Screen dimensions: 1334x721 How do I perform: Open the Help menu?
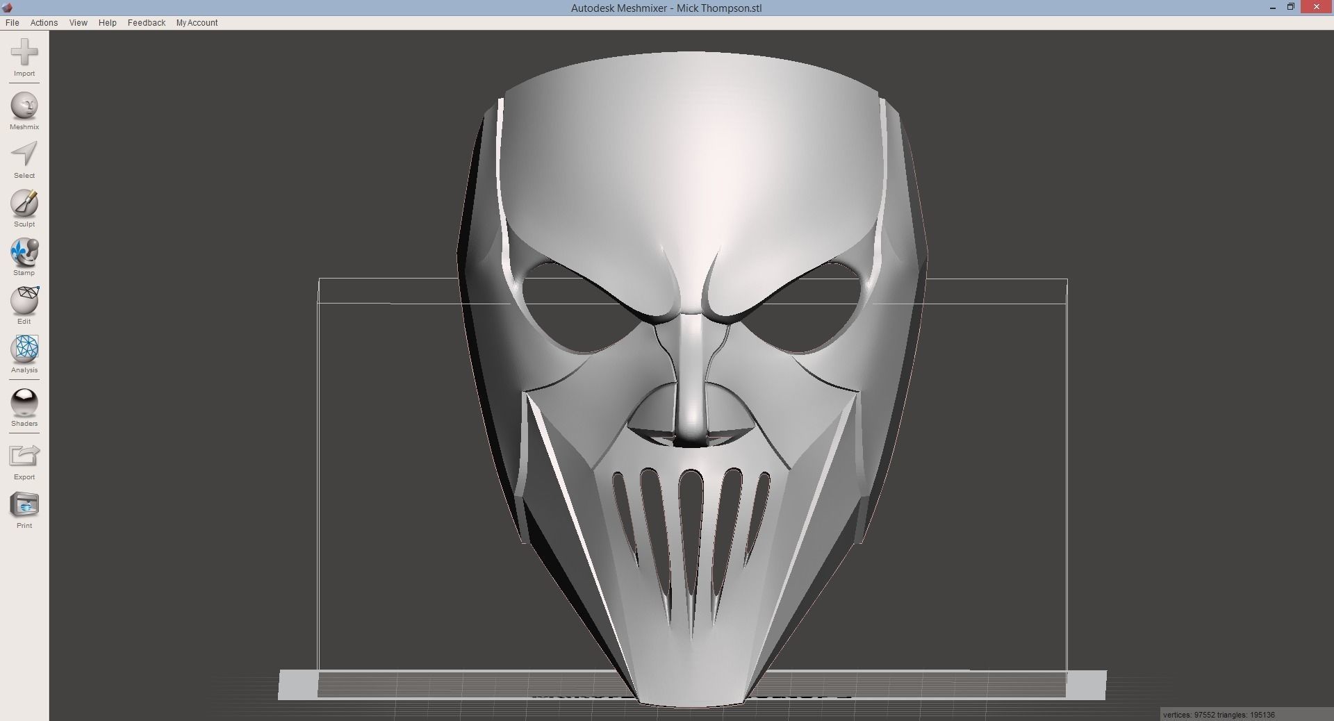coord(107,23)
